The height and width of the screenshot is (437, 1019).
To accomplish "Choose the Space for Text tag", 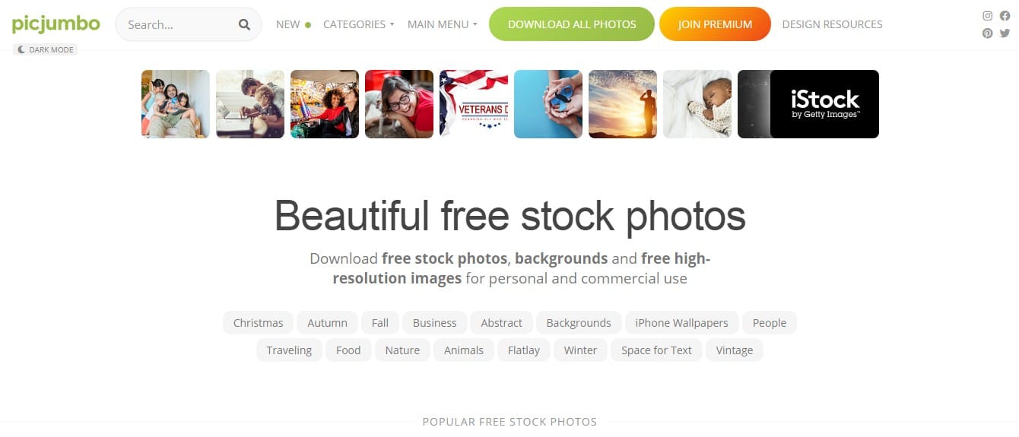I will [656, 350].
